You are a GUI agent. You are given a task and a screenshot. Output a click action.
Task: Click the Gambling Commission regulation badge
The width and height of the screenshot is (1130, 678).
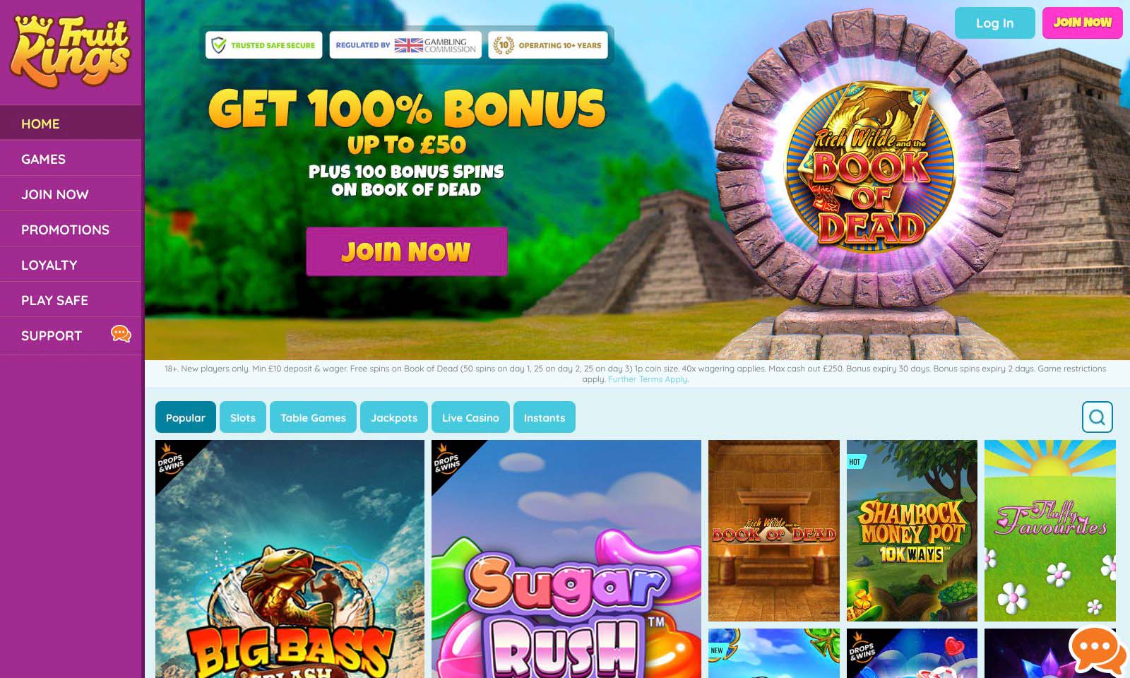[405, 45]
